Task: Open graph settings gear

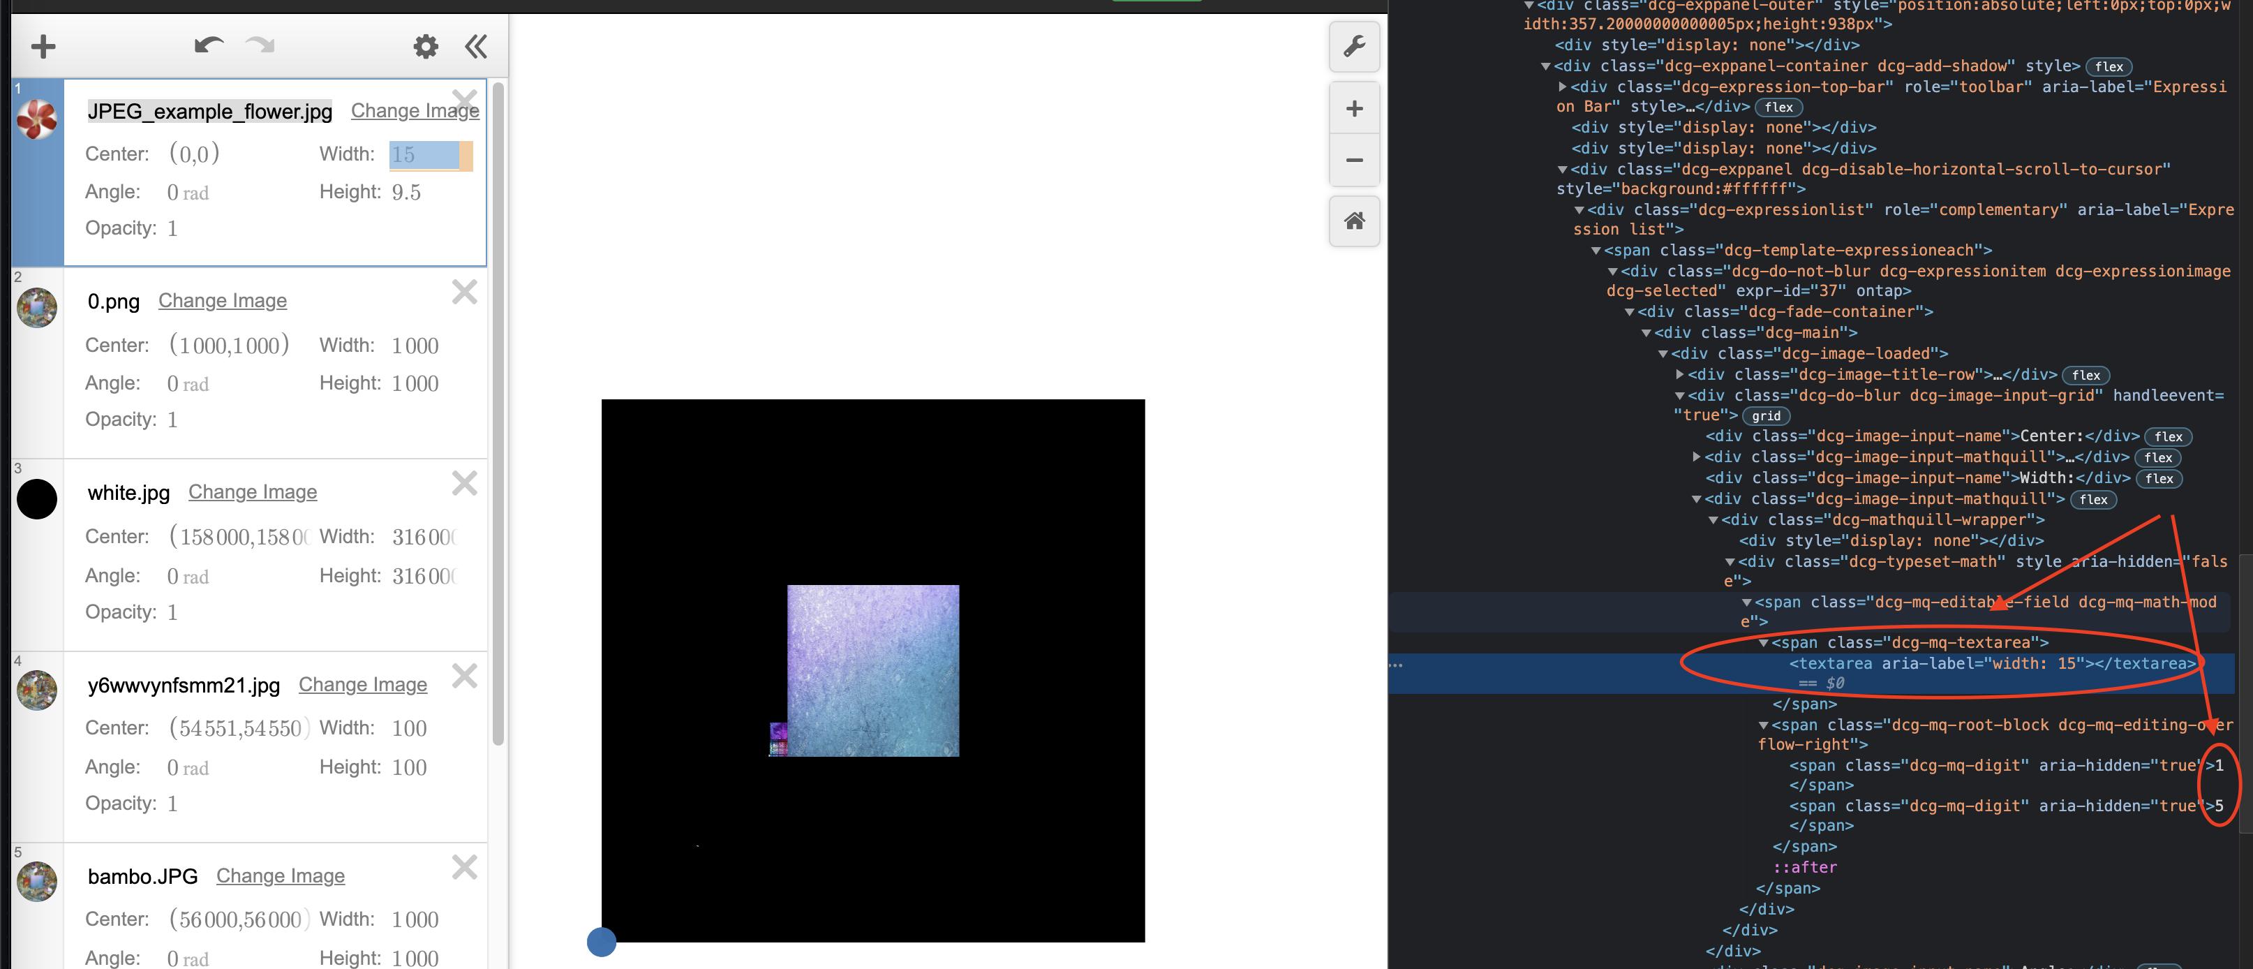Action: pyautogui.click(x=426, y=46)
